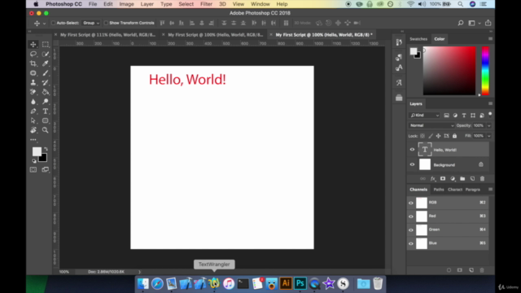
Task: Click the search icon in options bar
Action: point(461,23)
